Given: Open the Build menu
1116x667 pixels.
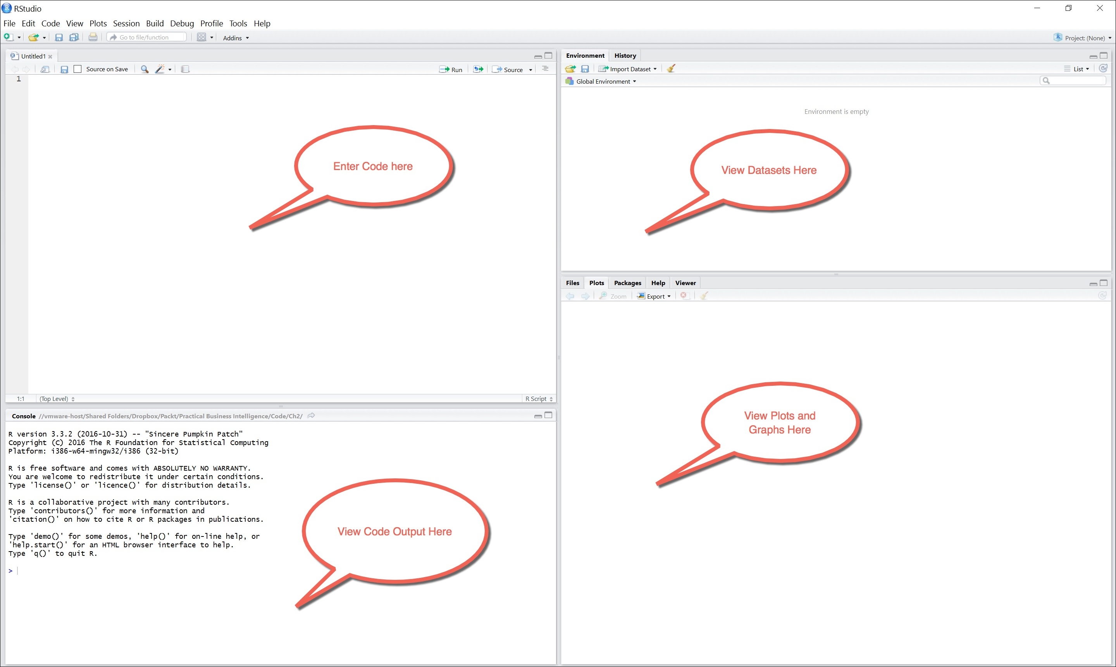Looking at the screenshot, I should [155, 23].
